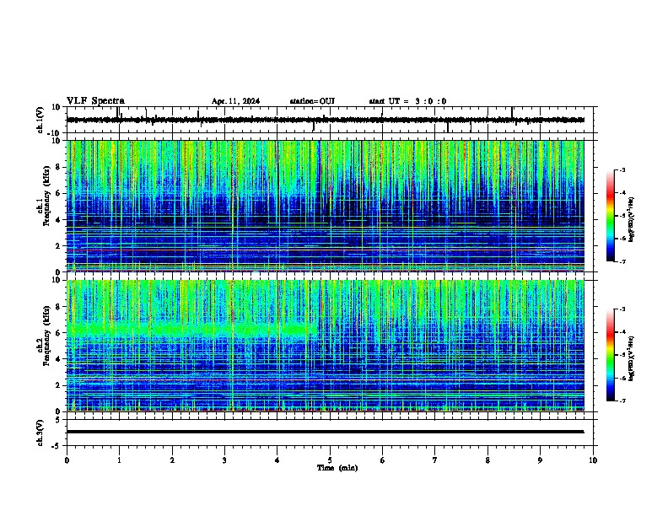Click the ch.2 "Frequency (kHz)" axis label
Image resolution: width=668 pixels, height=516 pixels.
[x=46, y=336]
